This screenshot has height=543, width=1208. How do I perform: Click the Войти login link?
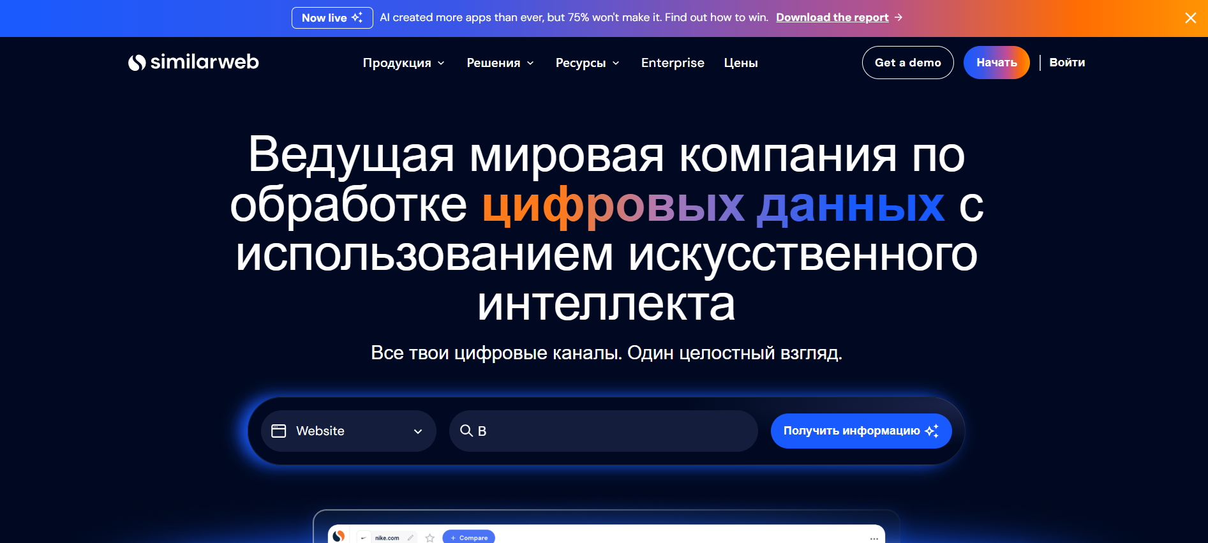coord(1067,63)
